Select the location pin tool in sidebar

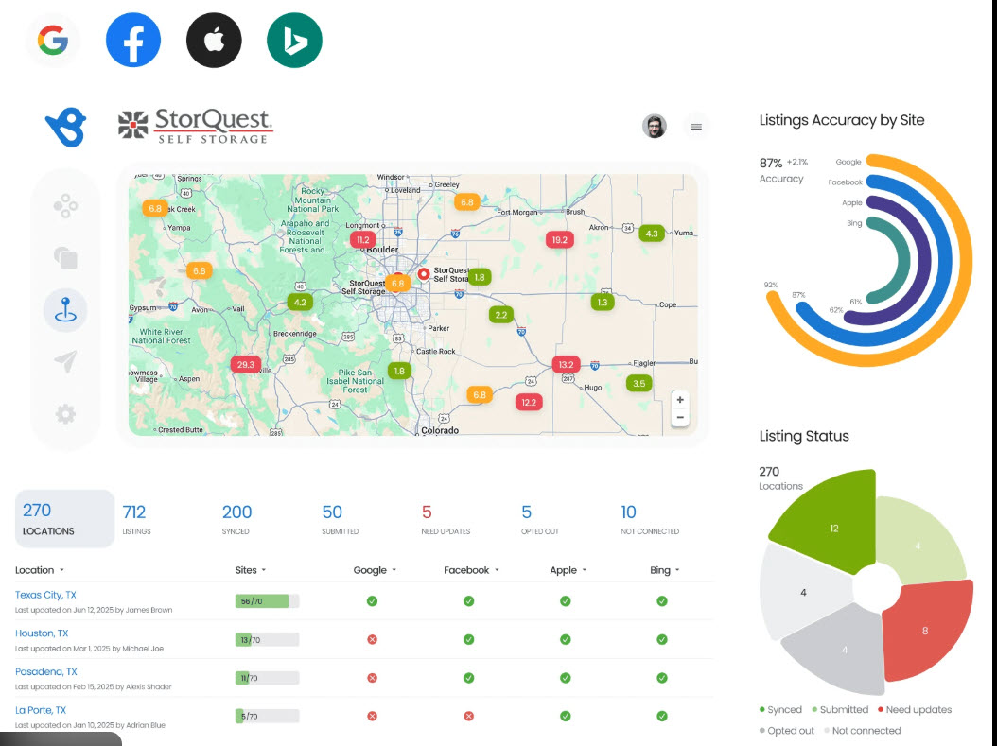tap(64, 310)
